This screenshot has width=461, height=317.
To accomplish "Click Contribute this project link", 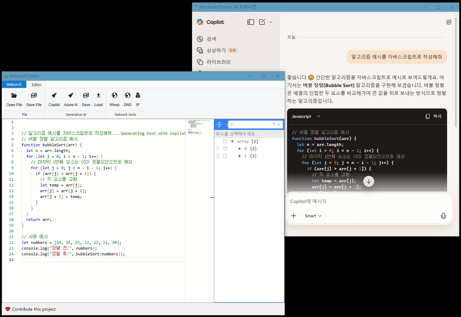I will [34, 309].
